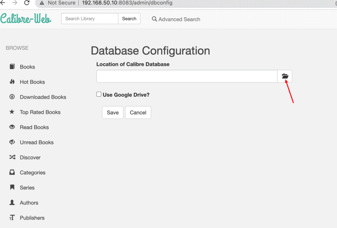
Task: Click the Categories inbox icon
Action: coord(12,172)
